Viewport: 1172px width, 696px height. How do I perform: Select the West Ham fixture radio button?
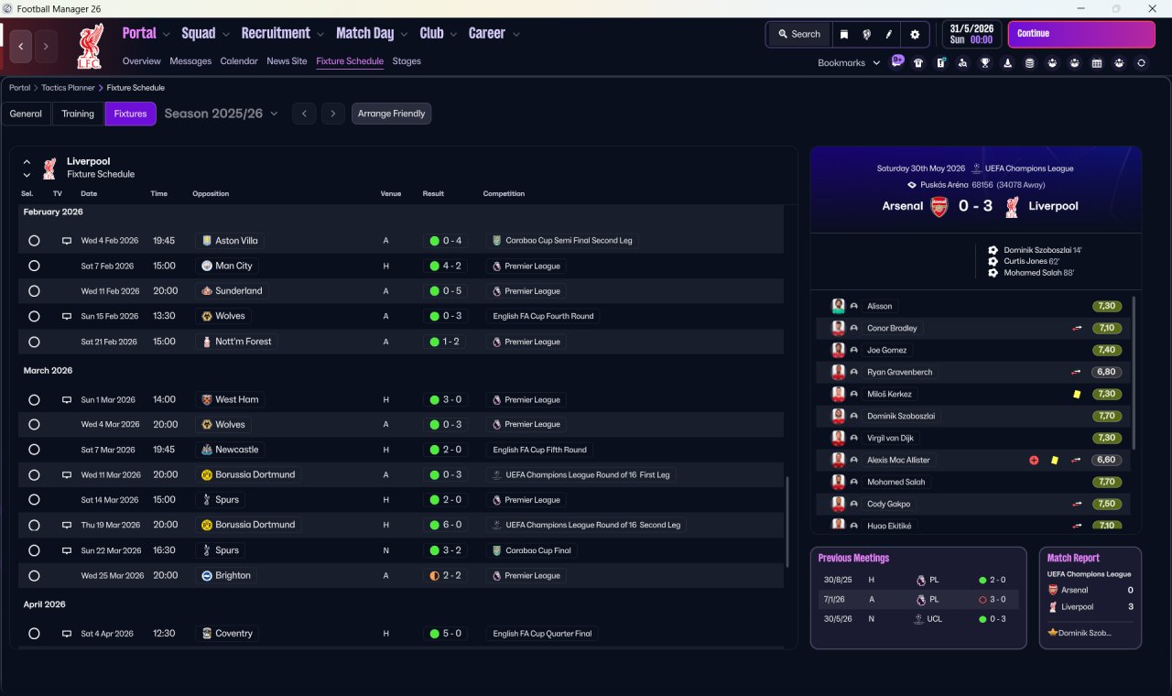[34, 399]
